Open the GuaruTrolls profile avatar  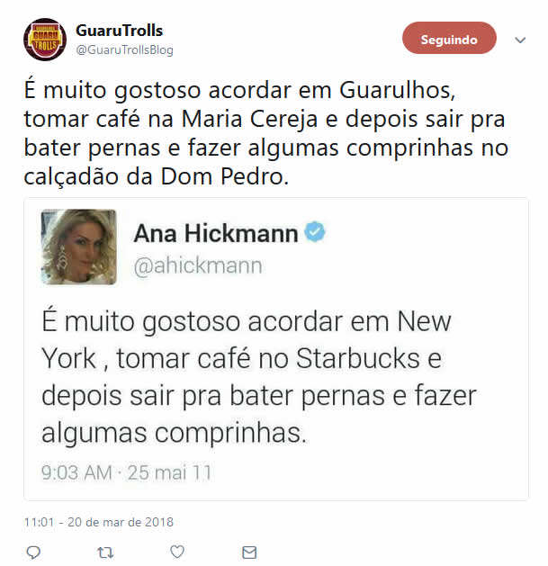point(45,40)
